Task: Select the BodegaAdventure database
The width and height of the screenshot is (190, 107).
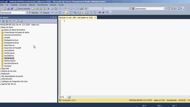Action: [x=11, y=40]
